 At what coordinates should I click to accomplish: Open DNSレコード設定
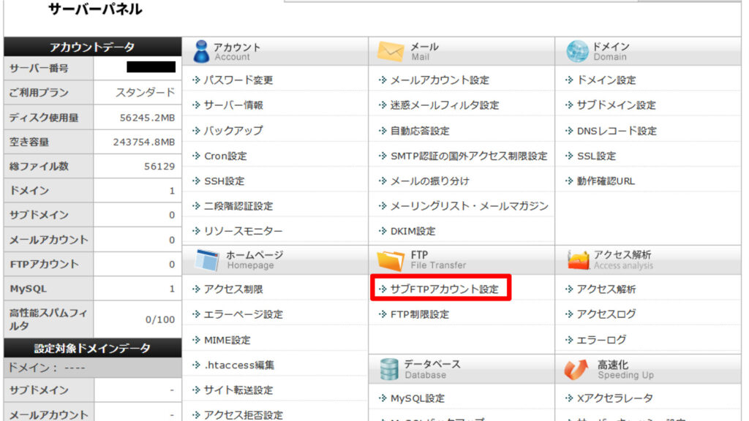(617, 130)
